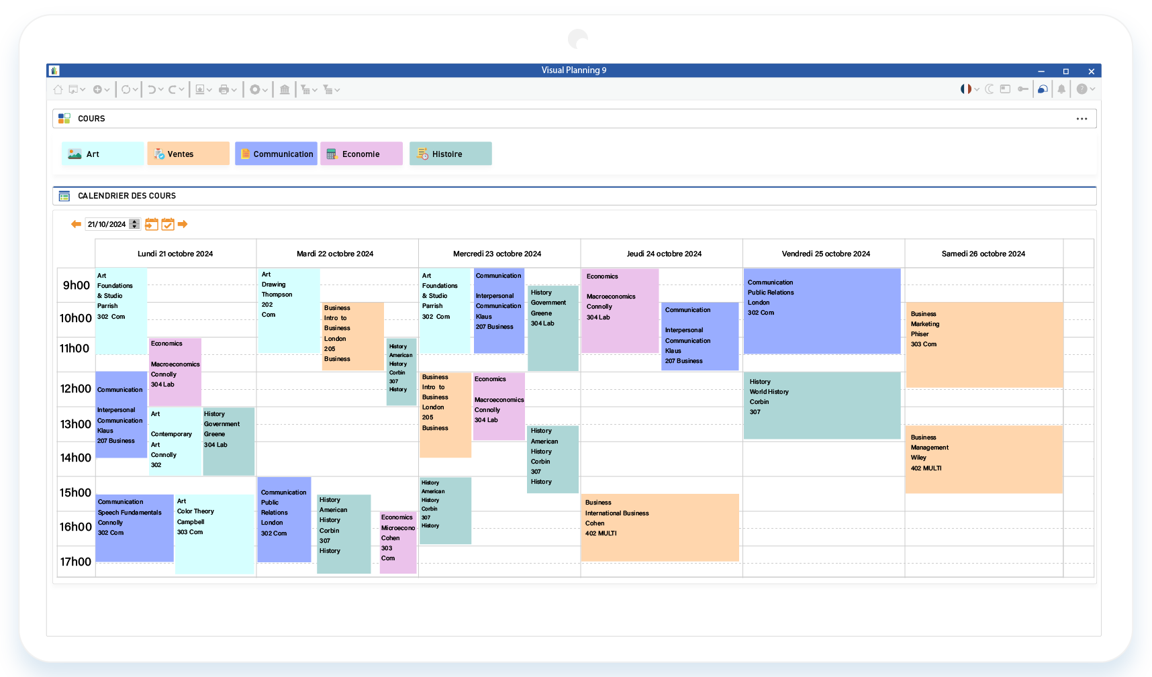Screen dimensions: 1152x677
Task: Click the printer icon
Action: point(224,89)
